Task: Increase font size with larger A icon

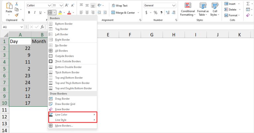Action: click(67, 5)
